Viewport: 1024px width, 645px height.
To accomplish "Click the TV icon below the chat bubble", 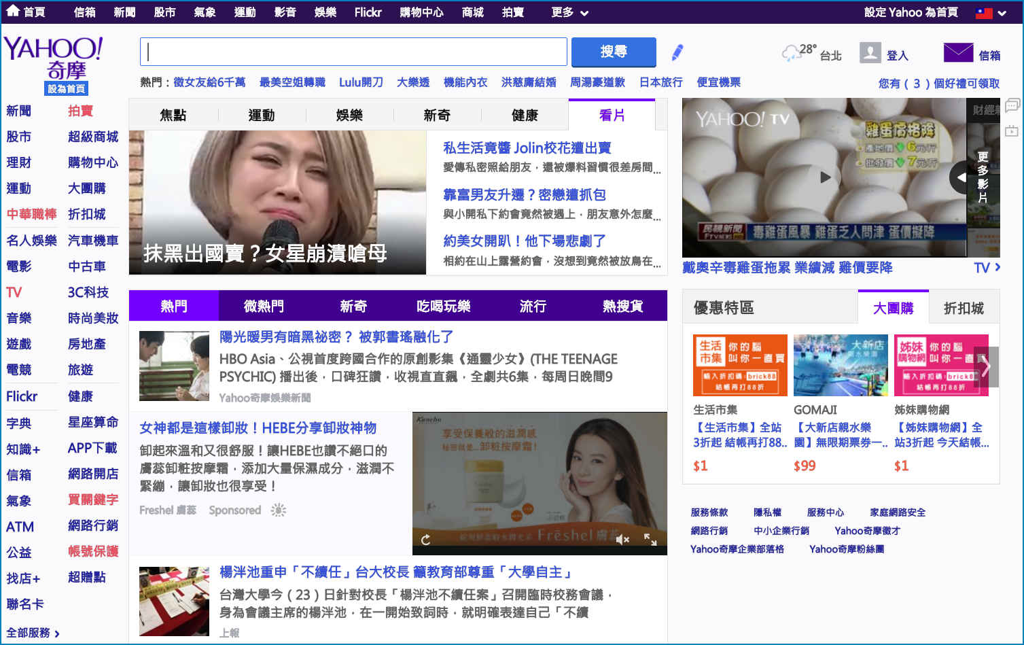I will coord(1012,130).
